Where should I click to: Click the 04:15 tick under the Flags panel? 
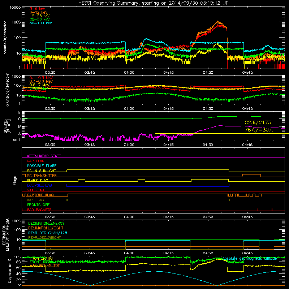pos(168,217)
